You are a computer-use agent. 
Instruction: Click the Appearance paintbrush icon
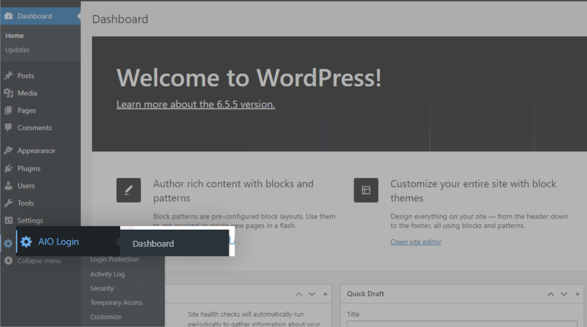click(8, 151)
